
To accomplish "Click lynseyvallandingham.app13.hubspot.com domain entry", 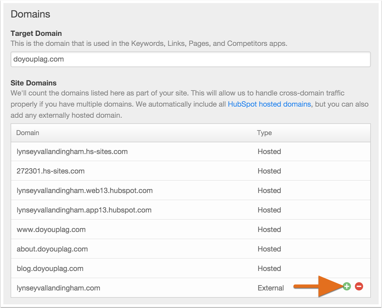I will click(84, 210).
